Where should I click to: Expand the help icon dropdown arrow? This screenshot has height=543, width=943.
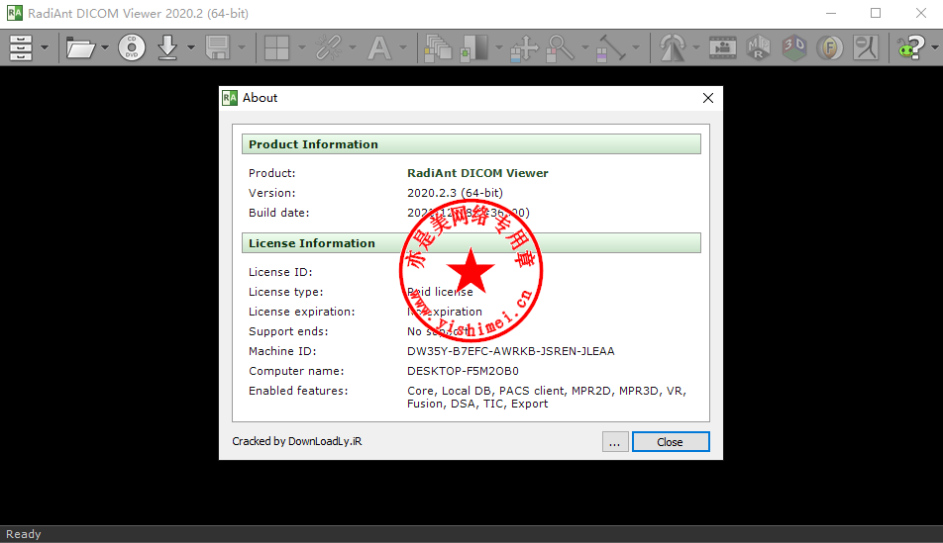[x=935, y=47]
